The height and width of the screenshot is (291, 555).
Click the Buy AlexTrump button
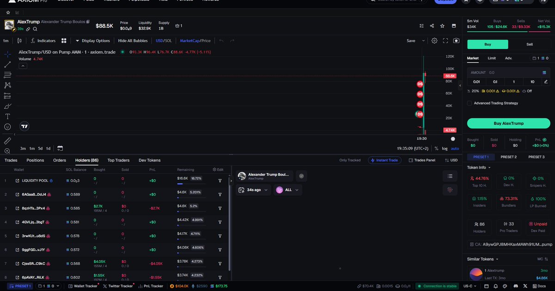pyautogui.click(x=509, y=123)
